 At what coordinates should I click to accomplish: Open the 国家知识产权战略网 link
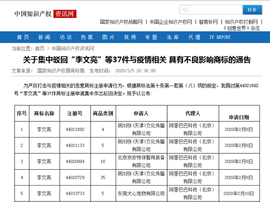(121, 22)
